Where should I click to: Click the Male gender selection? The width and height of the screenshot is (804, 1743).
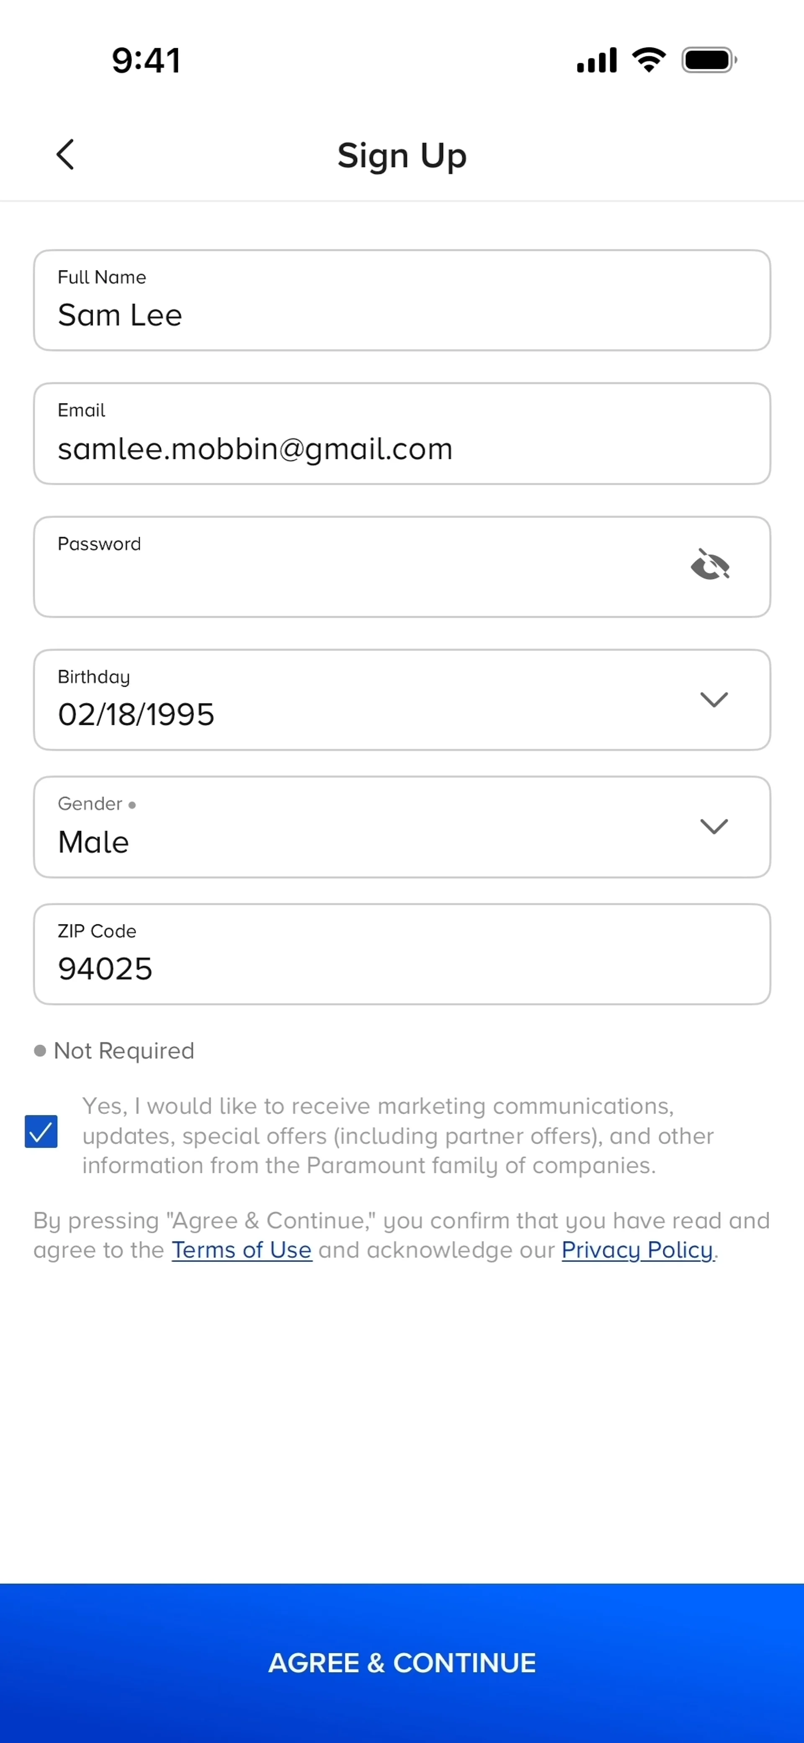(94, 842)
